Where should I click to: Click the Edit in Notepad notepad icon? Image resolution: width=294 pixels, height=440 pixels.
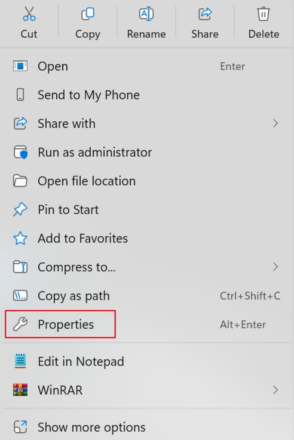tap(20, 361)
